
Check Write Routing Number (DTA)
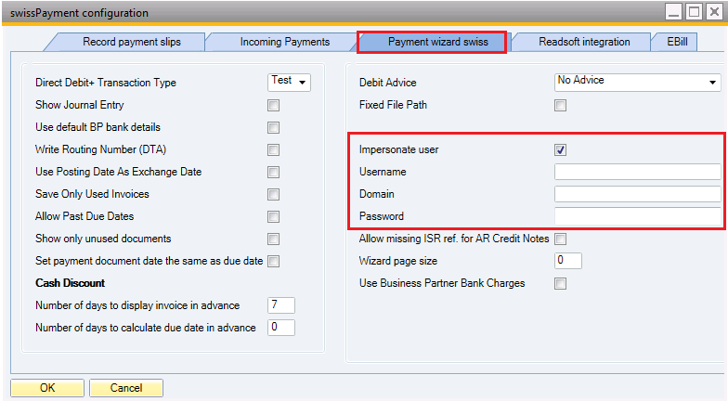coord(273,150)
